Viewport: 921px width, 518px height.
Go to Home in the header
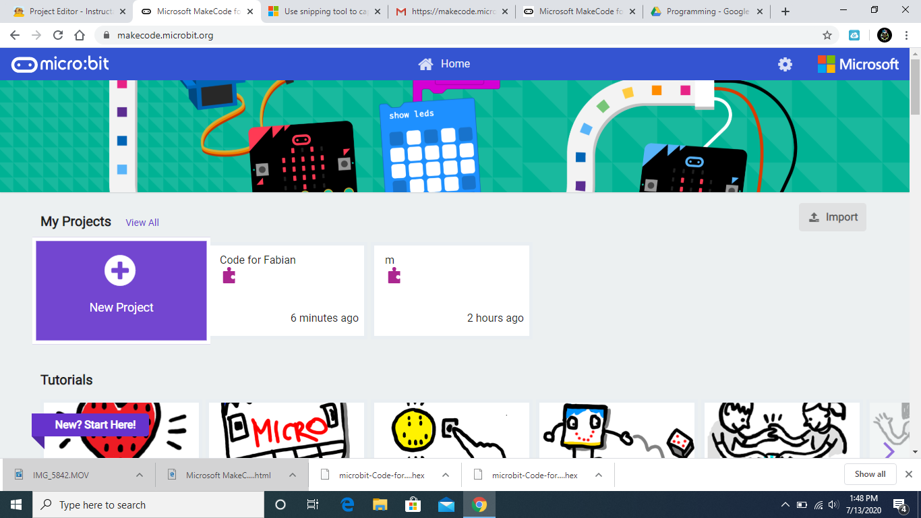[444, 64]
